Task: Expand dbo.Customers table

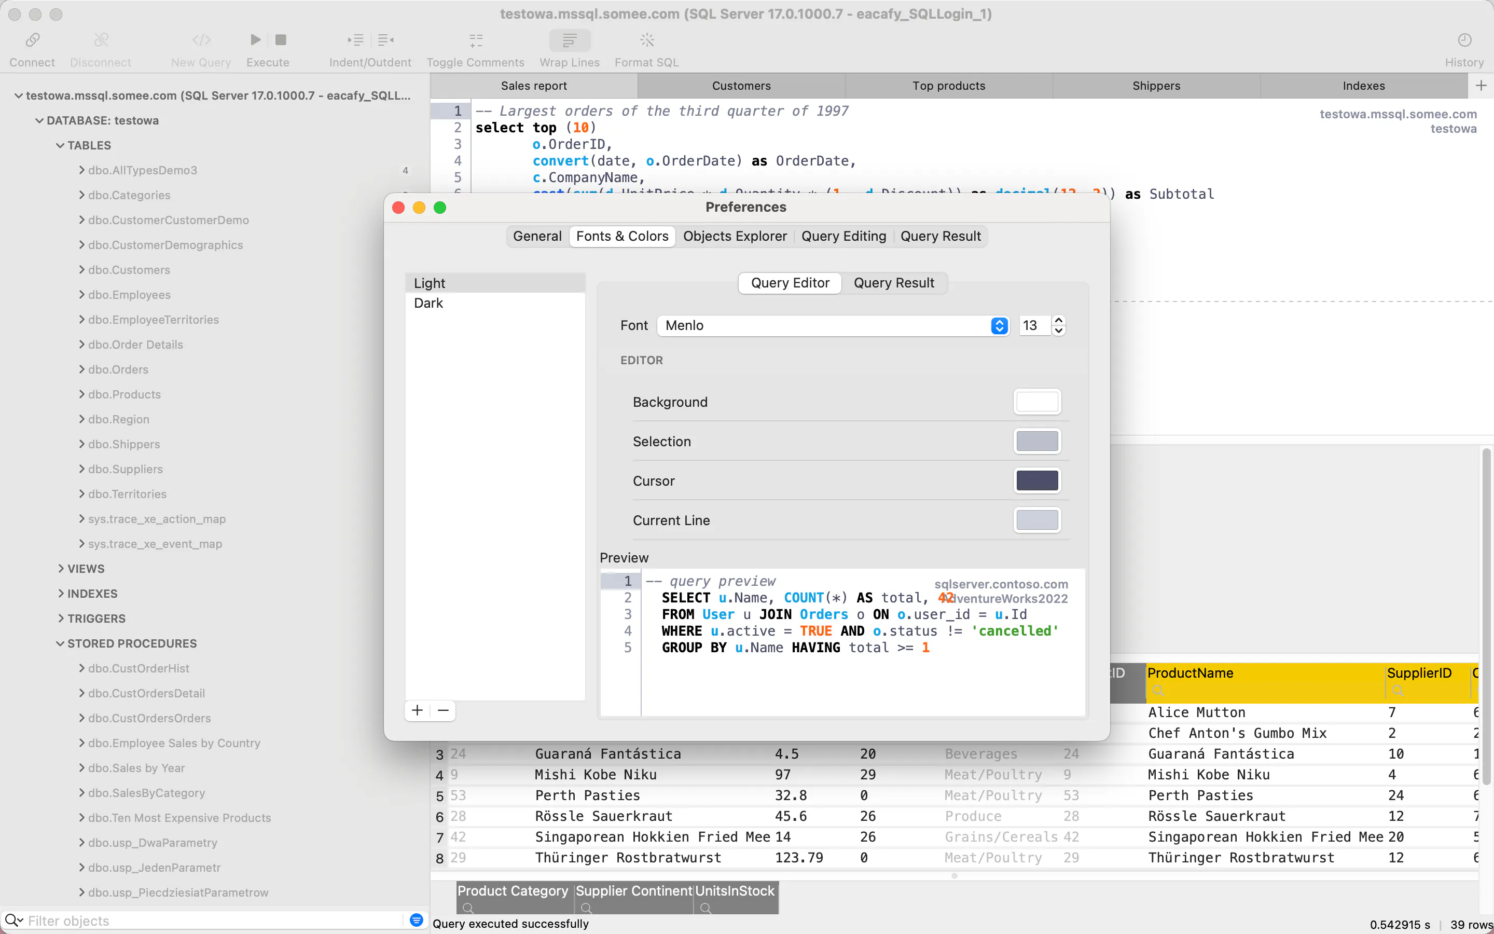Action: pyautogui.click(x=81, y=269)
